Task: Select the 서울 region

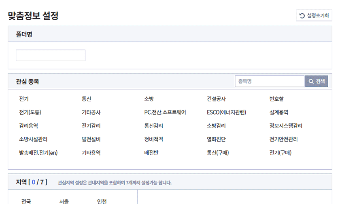Action: coord(64,201)
